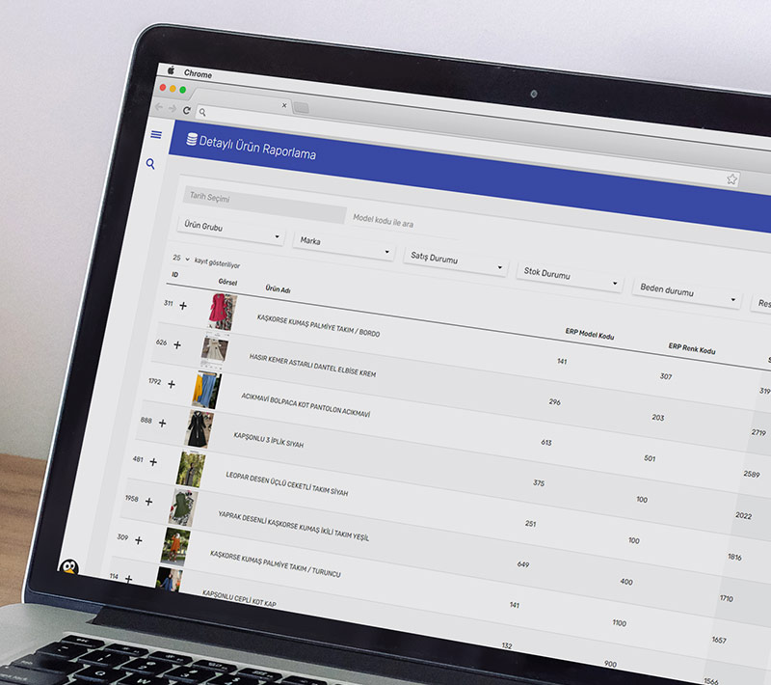Expand row 626 with the plus icon
This screenshot has height=685, width=771.
pyautogui.click(x=177, y=345)
